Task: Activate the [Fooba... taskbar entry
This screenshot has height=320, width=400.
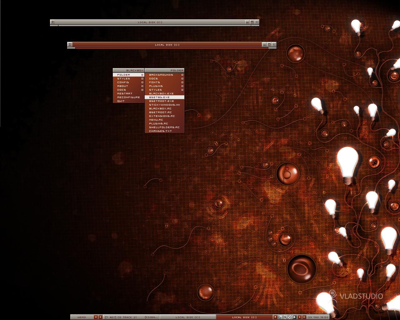Action: (151, 317)
